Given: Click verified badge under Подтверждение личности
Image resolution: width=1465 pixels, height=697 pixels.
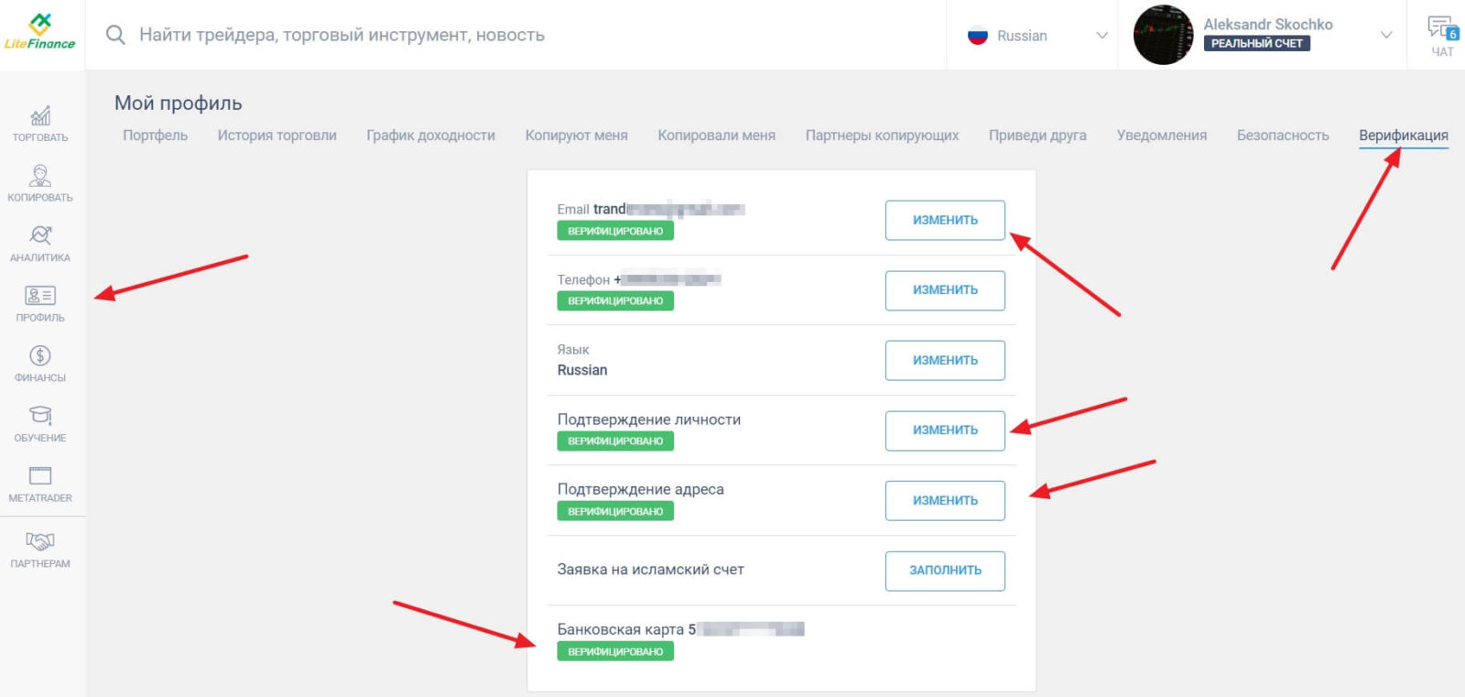Looking at the screenshot, I should pos(615,441).
